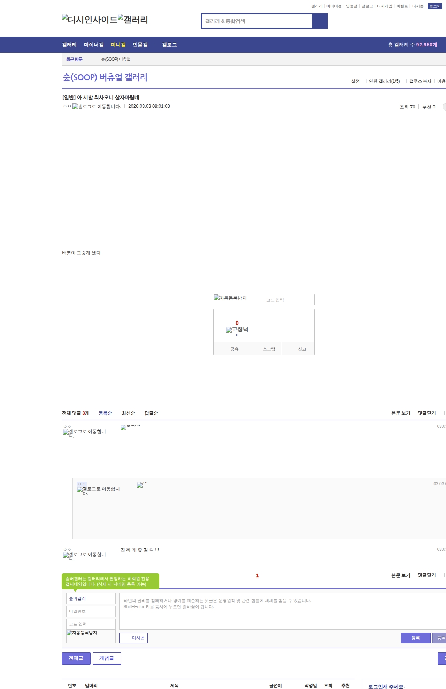Expand 본문 보기 above the comment list
446x689 pixels.
point(401,413)
